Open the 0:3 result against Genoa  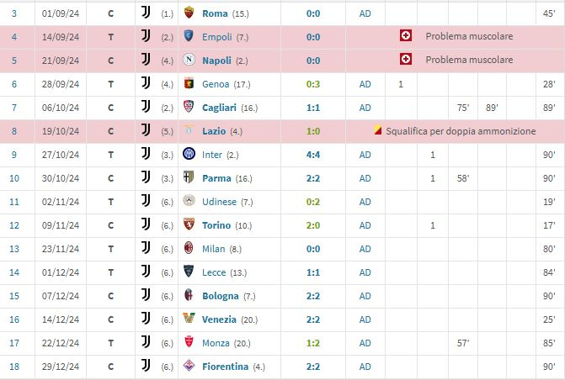tap(313, 84)
